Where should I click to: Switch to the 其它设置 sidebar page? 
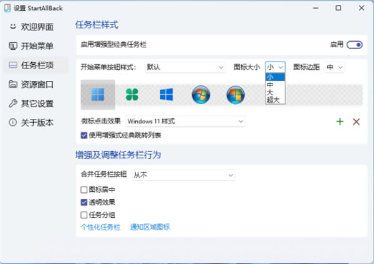[36, 103]
